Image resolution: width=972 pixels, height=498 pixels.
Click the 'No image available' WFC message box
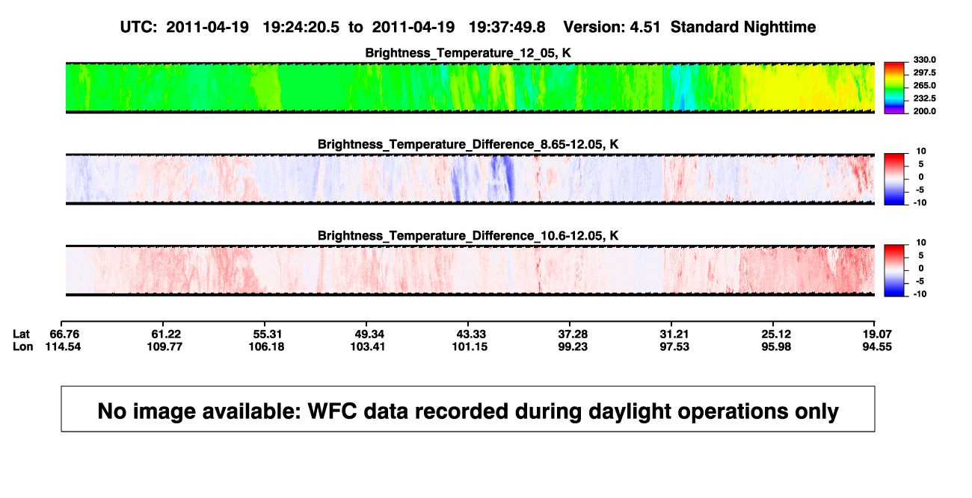coord(468,408)
